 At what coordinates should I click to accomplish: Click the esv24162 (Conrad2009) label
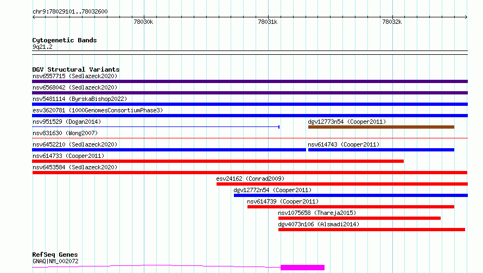250,179
